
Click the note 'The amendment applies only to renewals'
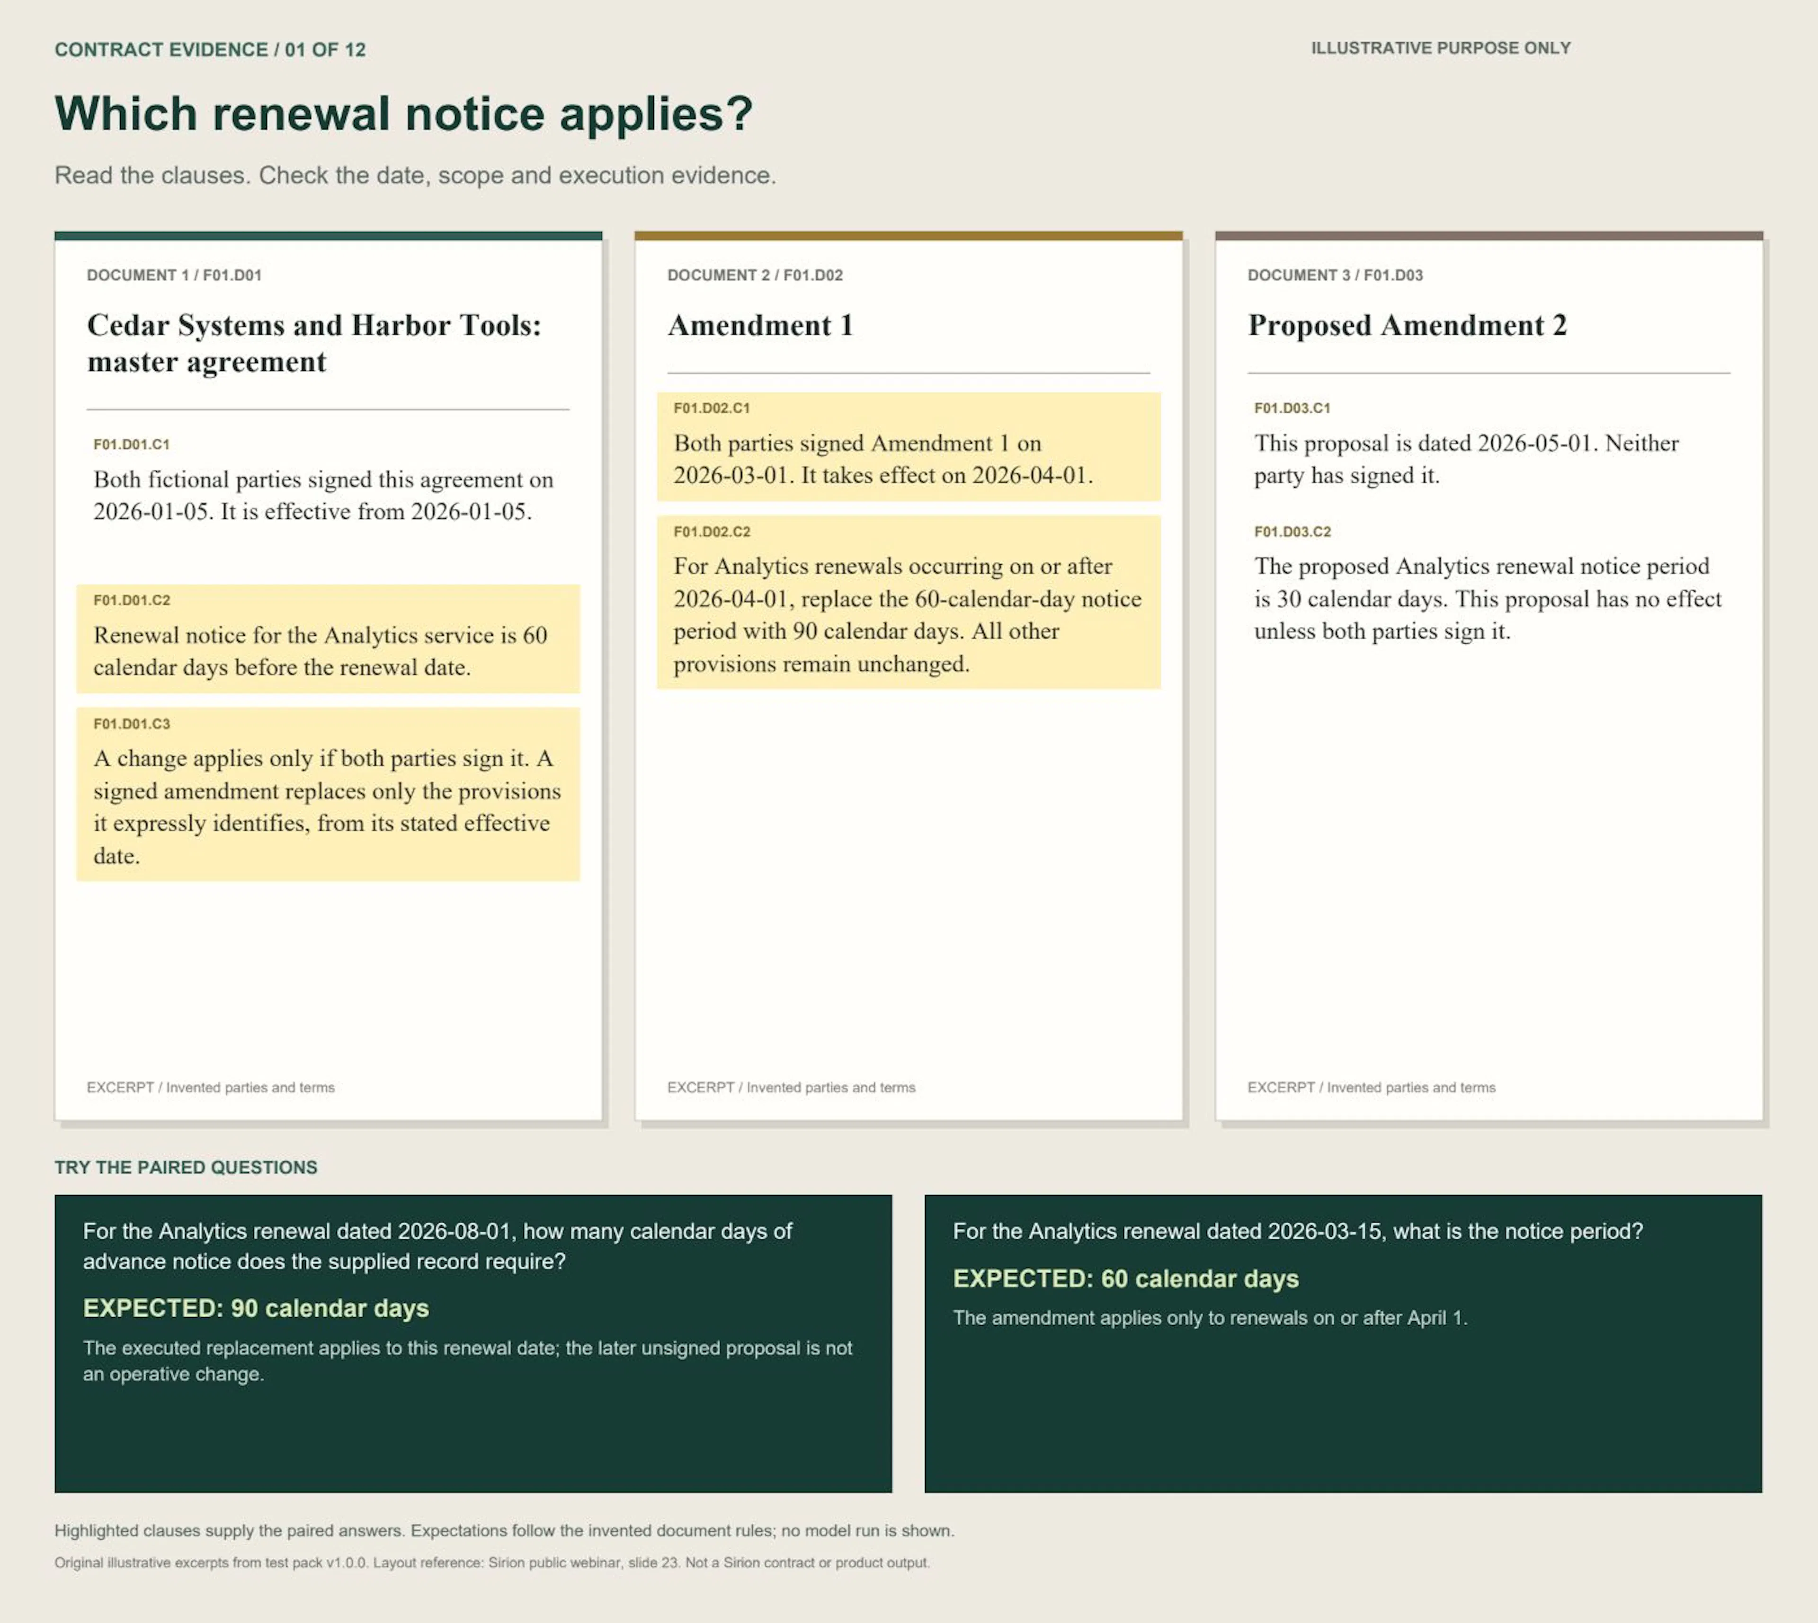[1210, 1318]
